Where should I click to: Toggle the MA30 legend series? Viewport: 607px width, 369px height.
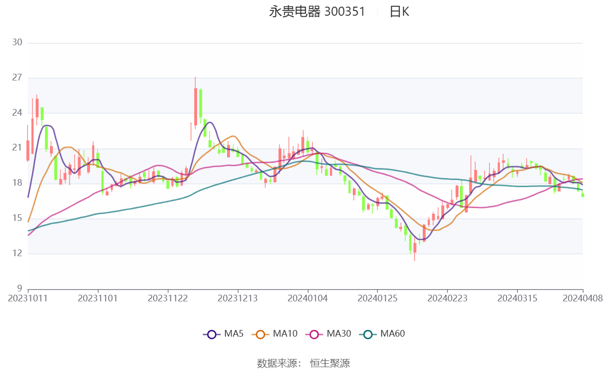(x=328, y=334)
